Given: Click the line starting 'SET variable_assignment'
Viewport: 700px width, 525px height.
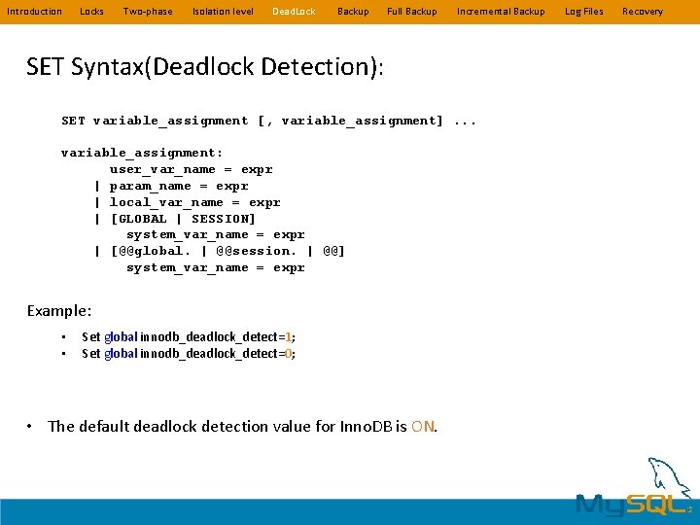Looking at the screenshot, I should [x=268, y=121].
